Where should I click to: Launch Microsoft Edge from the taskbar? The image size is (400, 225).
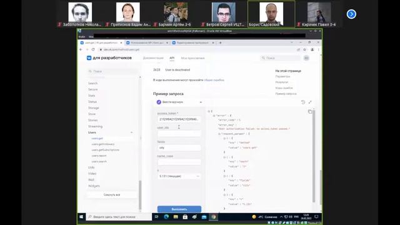[166, 217]
